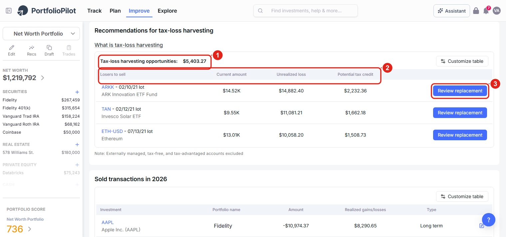Click the ETH-USD ticker link

[x=112, y=131]
